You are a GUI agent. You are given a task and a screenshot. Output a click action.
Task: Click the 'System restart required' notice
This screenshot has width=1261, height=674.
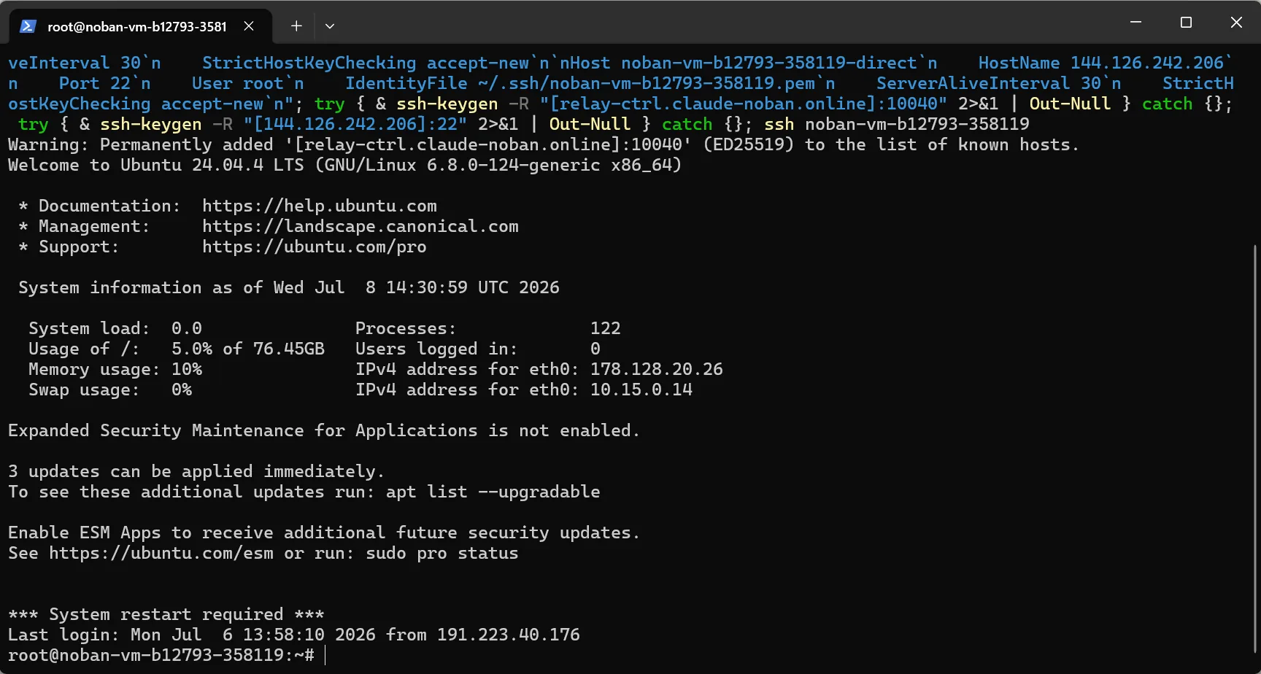166,615
